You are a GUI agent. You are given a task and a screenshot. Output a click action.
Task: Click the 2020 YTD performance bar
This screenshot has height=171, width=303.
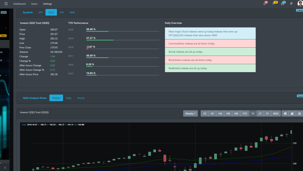[123, 31]
